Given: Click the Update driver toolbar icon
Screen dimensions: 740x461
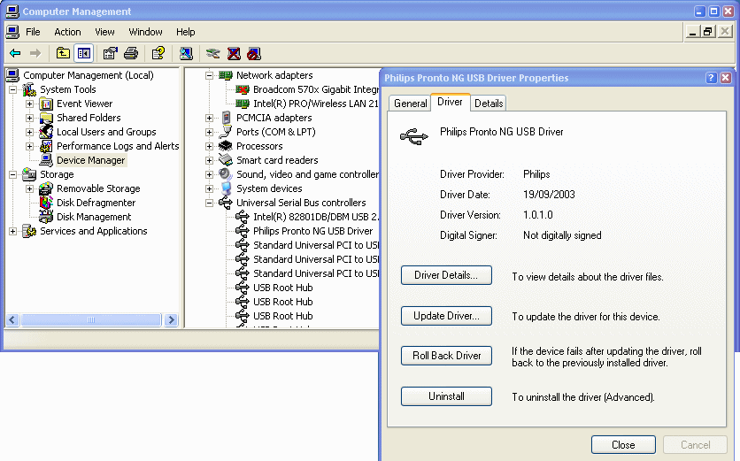Looking at the screenshot, I should coord(212,53).
